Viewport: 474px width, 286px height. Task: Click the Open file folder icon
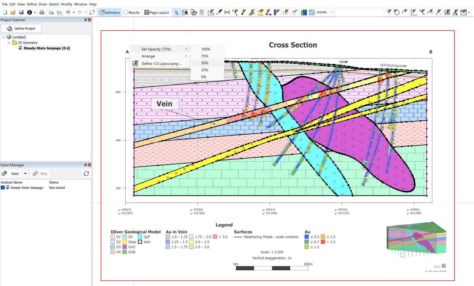coord(13,12)
